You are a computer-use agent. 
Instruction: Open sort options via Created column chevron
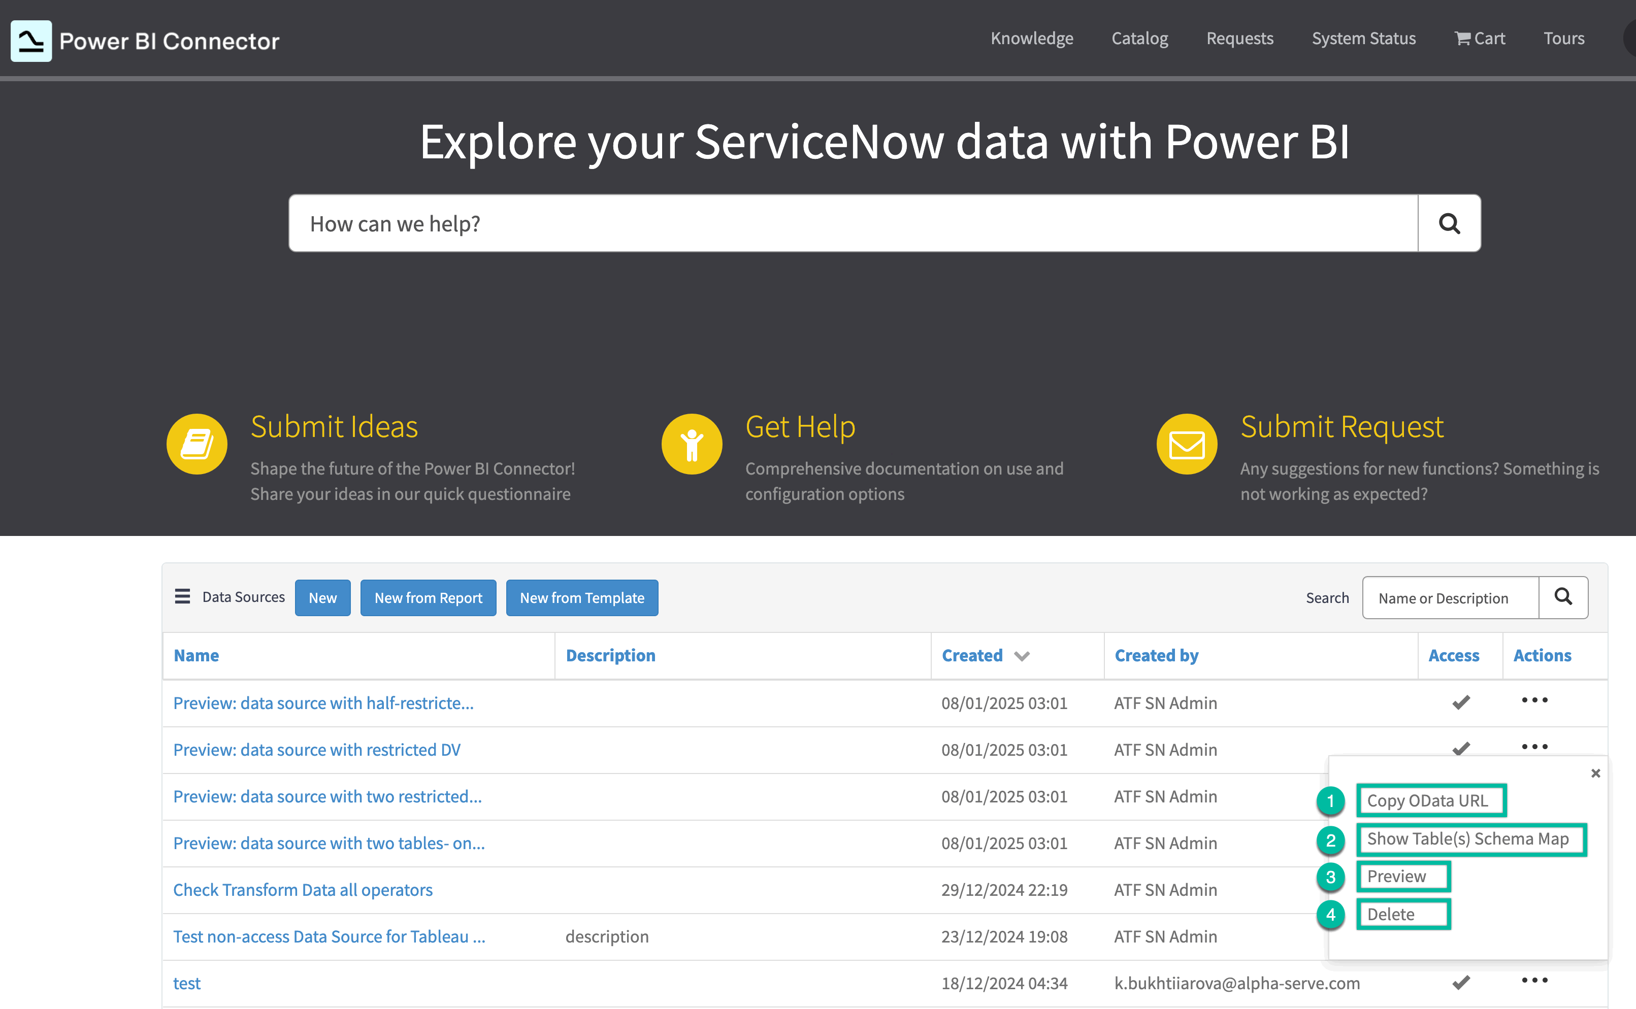point(1023,656)
